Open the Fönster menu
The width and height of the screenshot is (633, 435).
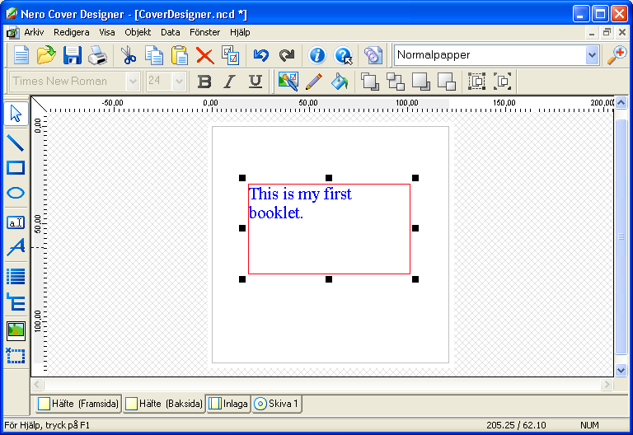205,32
